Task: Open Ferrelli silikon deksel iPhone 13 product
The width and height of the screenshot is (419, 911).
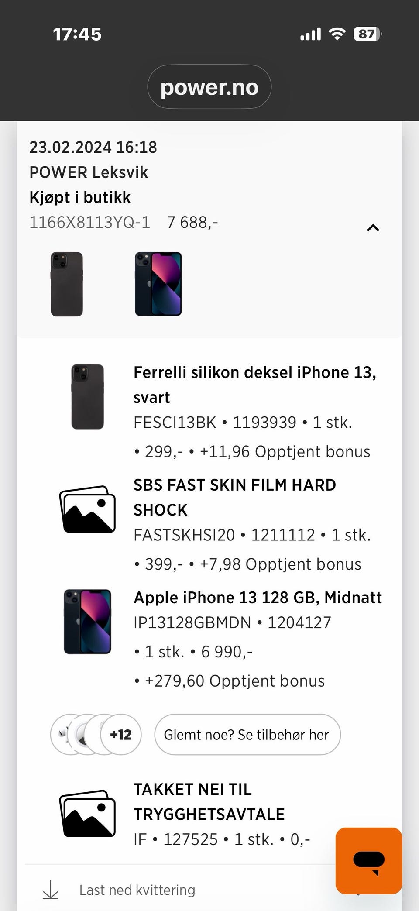Action: point(255,385)
